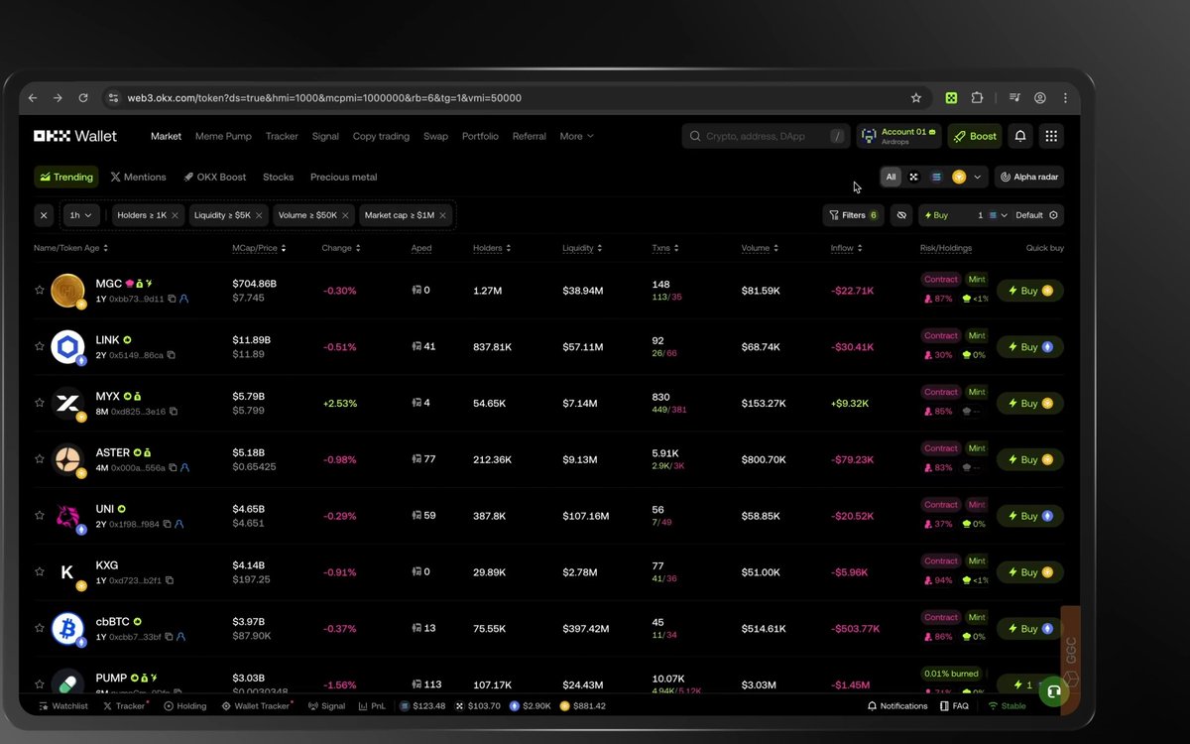Copy the LINK contract address
This screenshot has height=744, width=1190.
(171, 355)
